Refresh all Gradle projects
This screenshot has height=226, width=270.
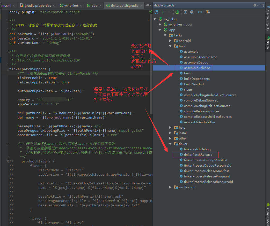(156, 12)
